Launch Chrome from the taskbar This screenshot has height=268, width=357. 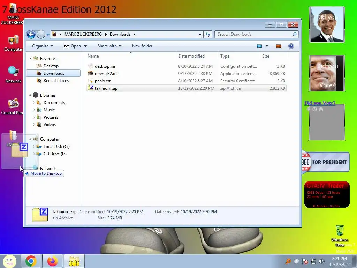tap(31, 261)
